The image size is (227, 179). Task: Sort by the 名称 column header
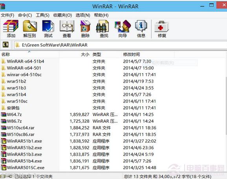pos(30,54)
